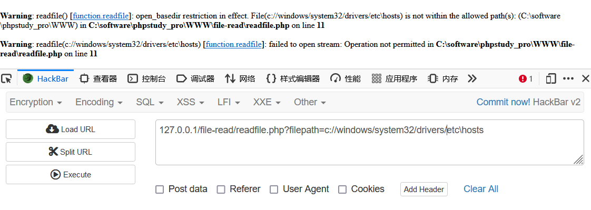Click inside the URL text area
Image resolution: width=591 pixels, height=210 pixels.
[369, 142]
